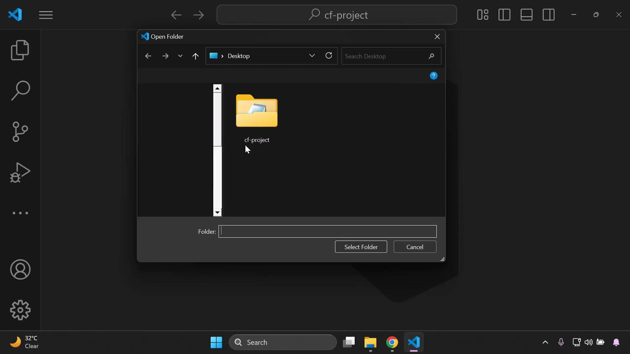Open additional views via the ellipsis icon
Image resolution: width=630 pixels, height=354 pixels.
click(20, 213)
